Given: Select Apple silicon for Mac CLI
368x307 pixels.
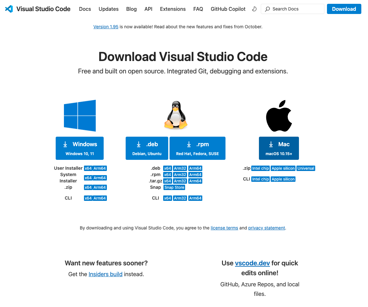Looking at the screenshot, I should pos(283,179).
